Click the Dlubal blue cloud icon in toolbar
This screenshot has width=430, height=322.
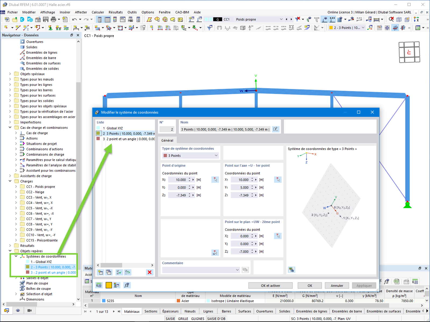click(x=22, y=19)
